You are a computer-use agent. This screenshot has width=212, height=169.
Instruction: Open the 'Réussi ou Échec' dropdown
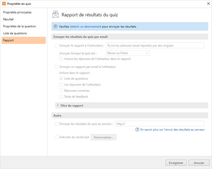pyautogui.click(x=128, y=53)
